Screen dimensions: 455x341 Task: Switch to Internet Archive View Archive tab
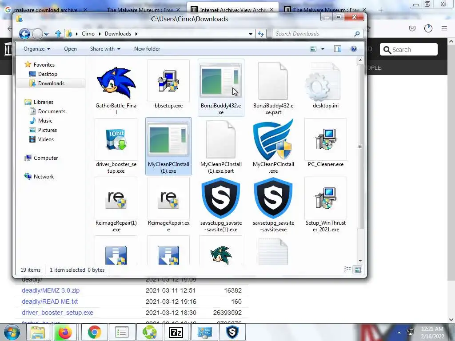click(x=233, y=10)
